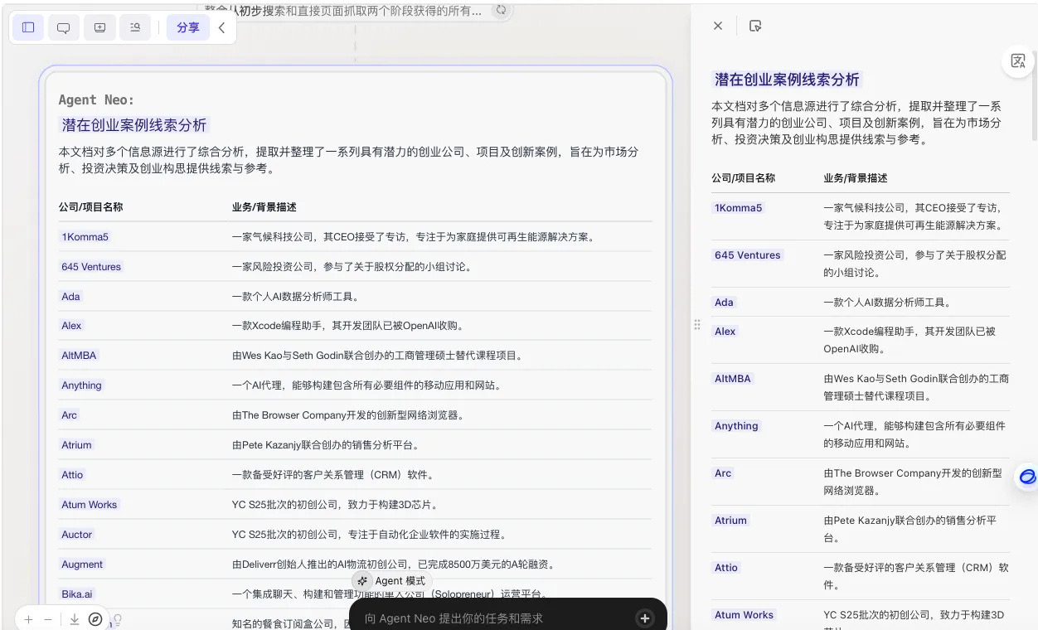Click the Atrium tag in main table

[76, 445]
